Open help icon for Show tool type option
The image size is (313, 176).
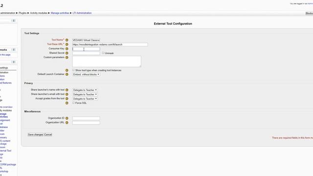click(67, 70)
